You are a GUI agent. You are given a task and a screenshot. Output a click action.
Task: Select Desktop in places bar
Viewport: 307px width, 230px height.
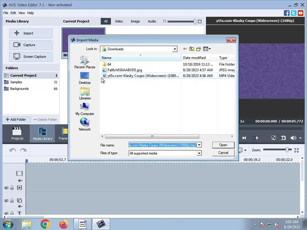point(85,78)
